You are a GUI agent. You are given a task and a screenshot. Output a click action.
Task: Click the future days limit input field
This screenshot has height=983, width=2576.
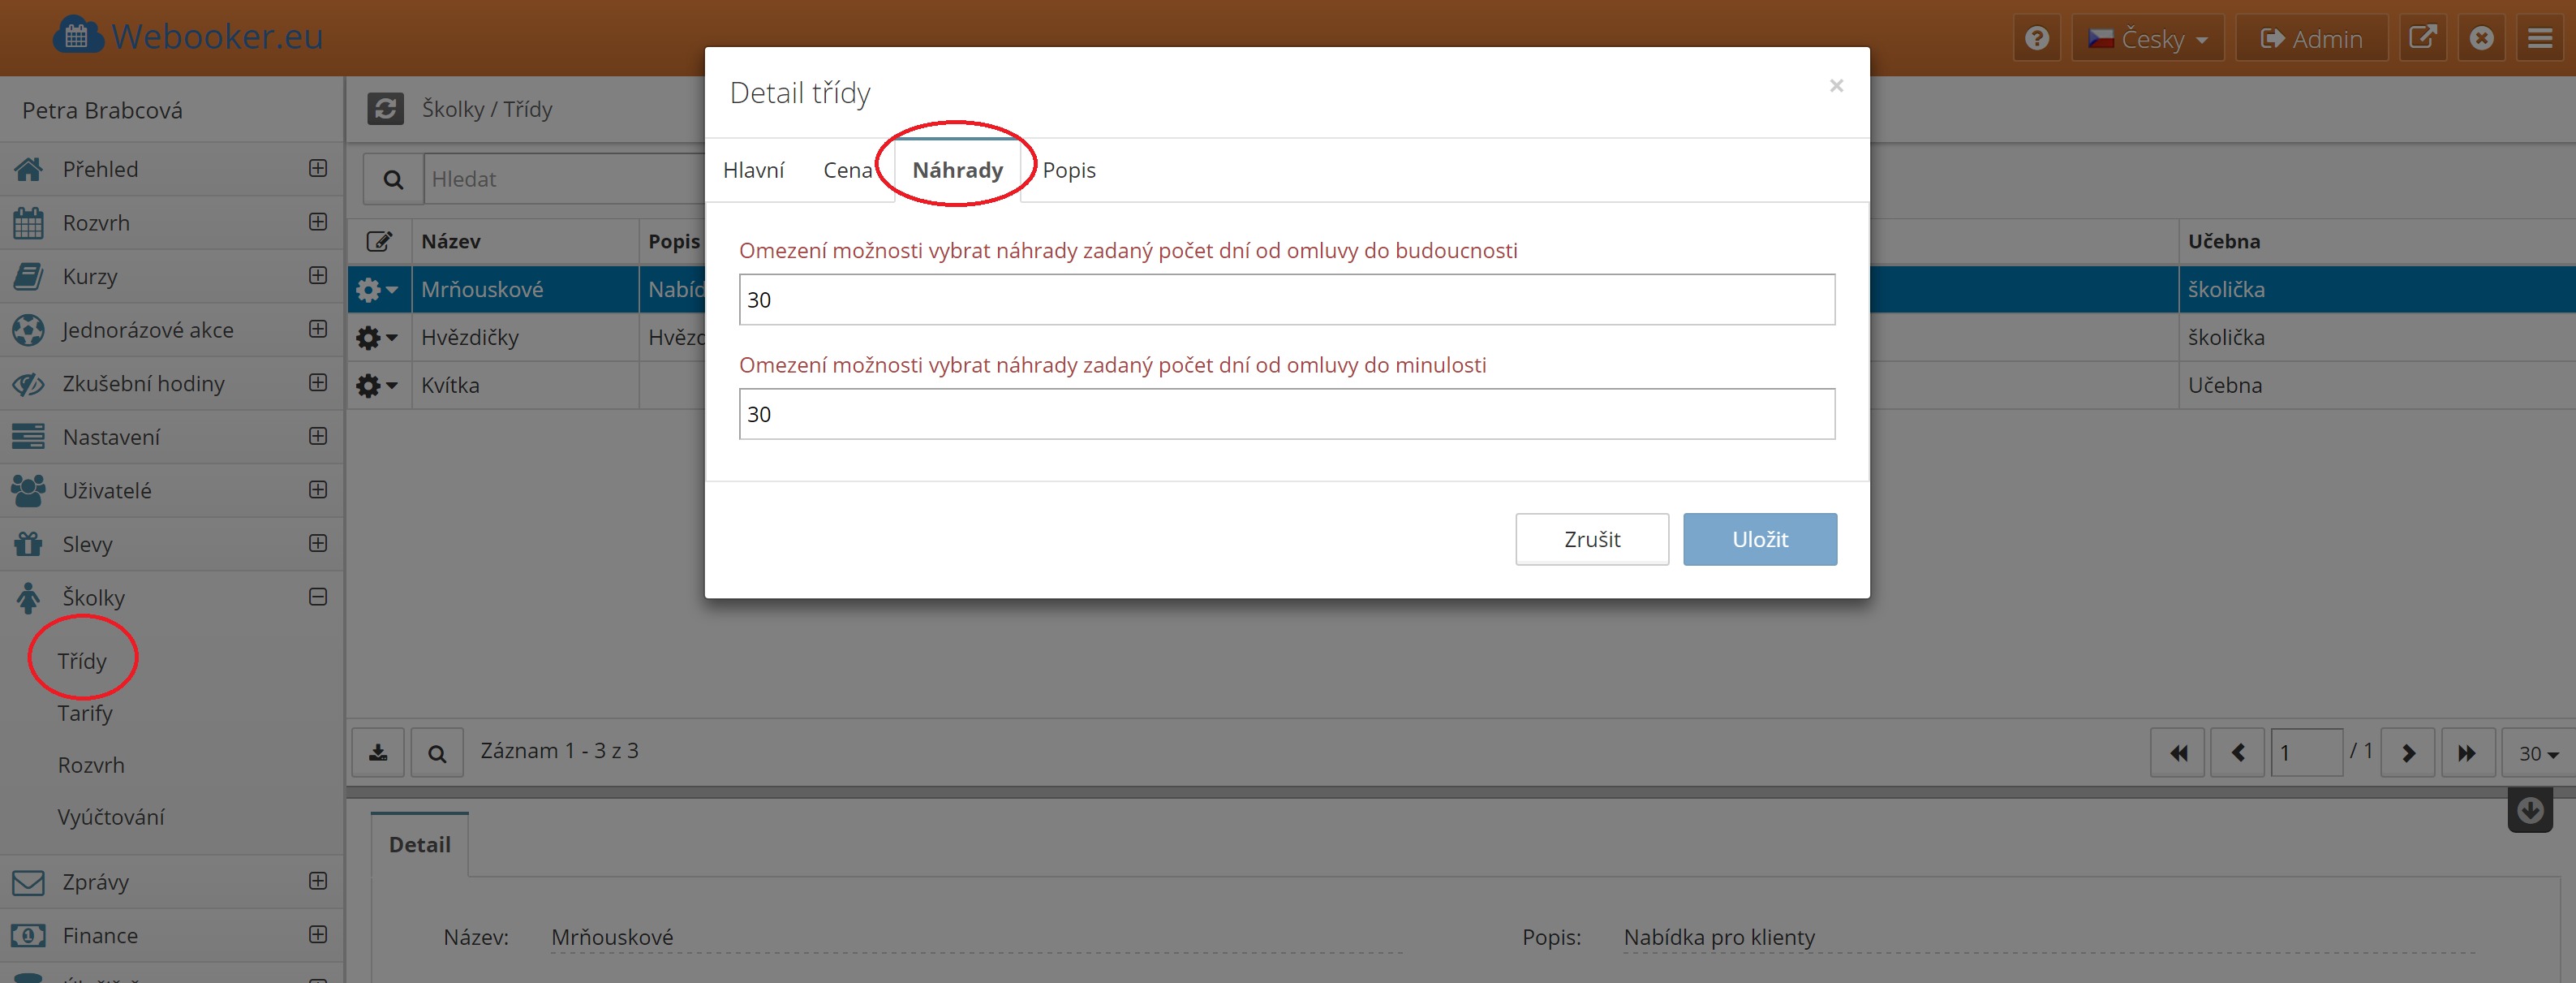1286,300
